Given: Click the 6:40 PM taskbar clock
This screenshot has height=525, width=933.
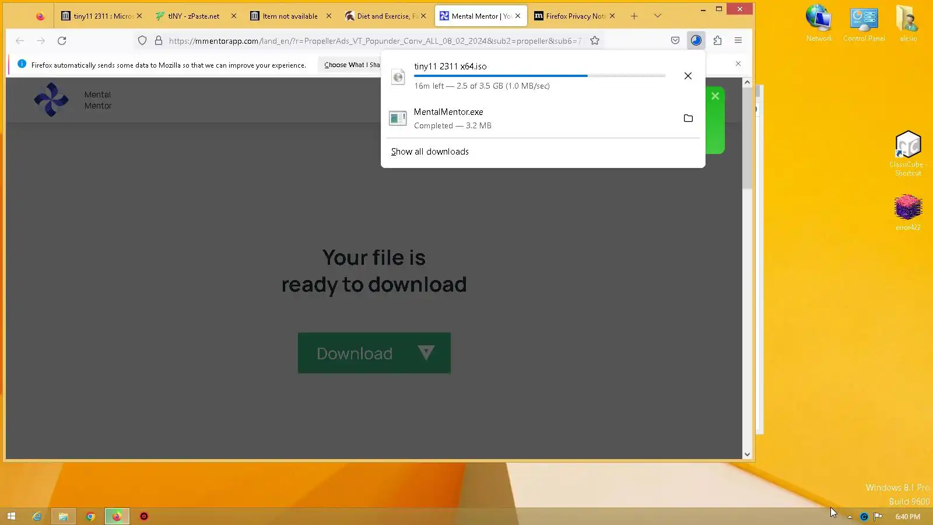Looking at the screenshot, I should [908, 517].
